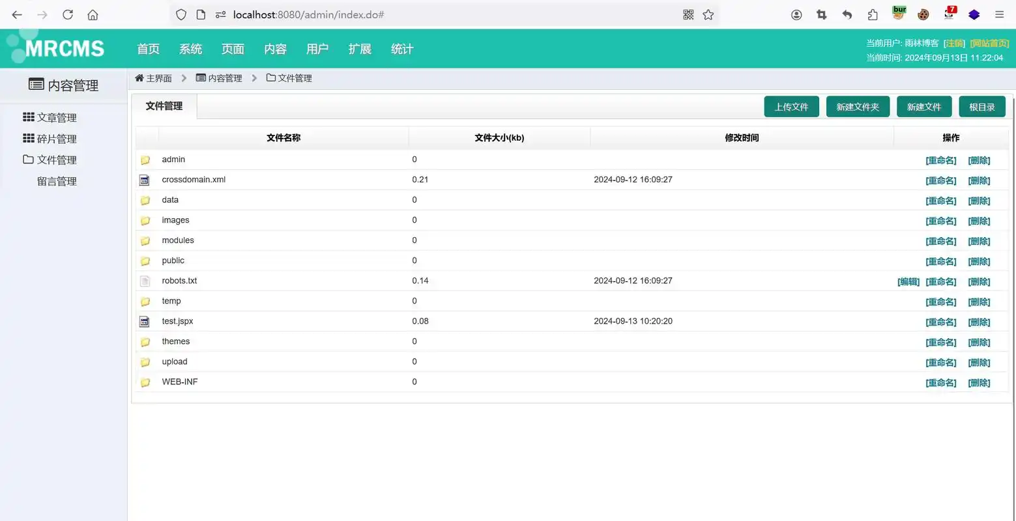The height and width of the screenshot is (521, 1016).
Task: Click the bookmark star icon
Action: [x=708, y=14]
